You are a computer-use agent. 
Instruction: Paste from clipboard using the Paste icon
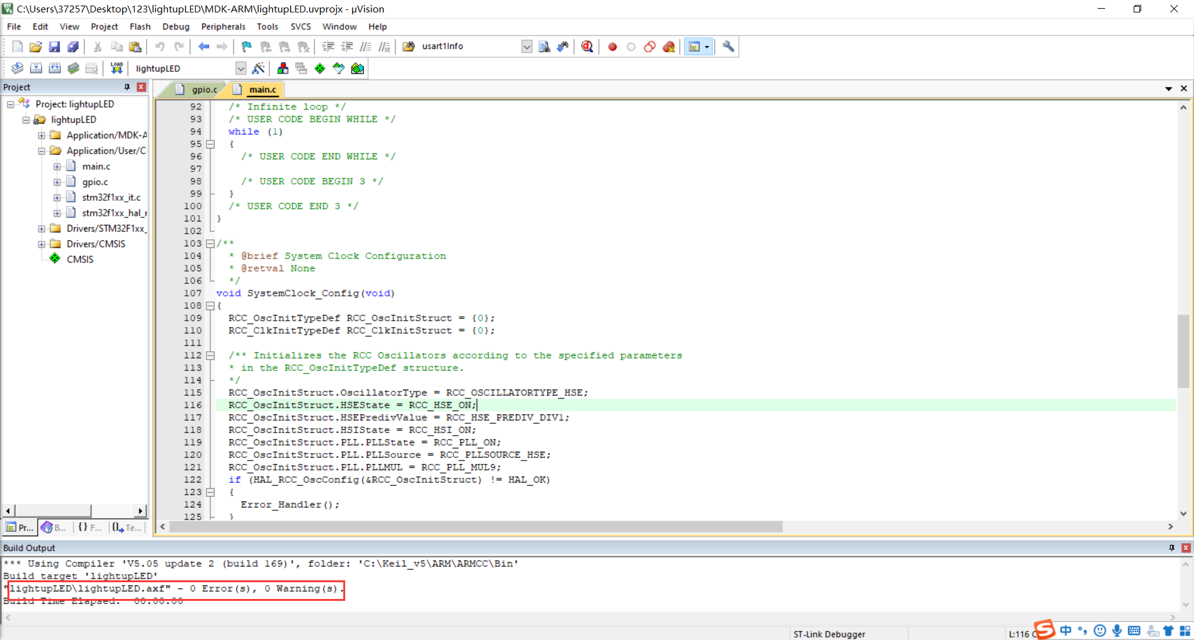click(x=135, y=47)
